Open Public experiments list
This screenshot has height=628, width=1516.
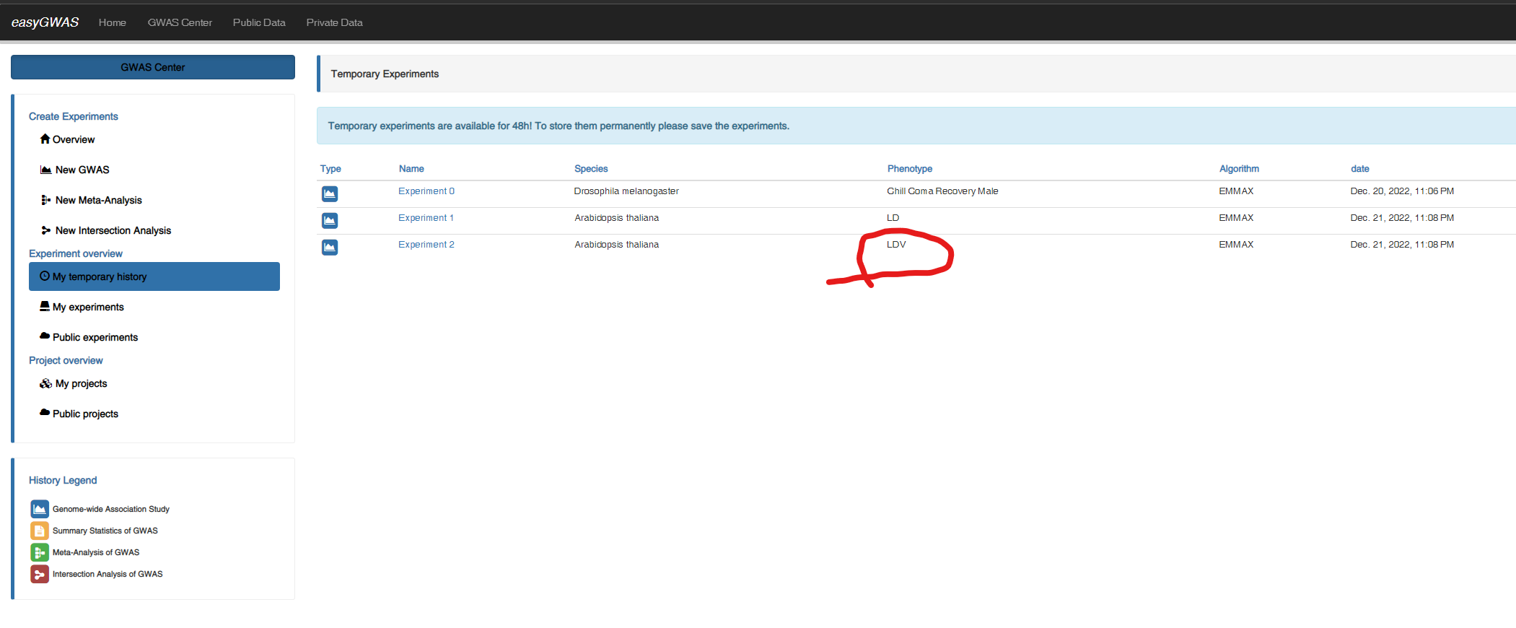(95, 337)
